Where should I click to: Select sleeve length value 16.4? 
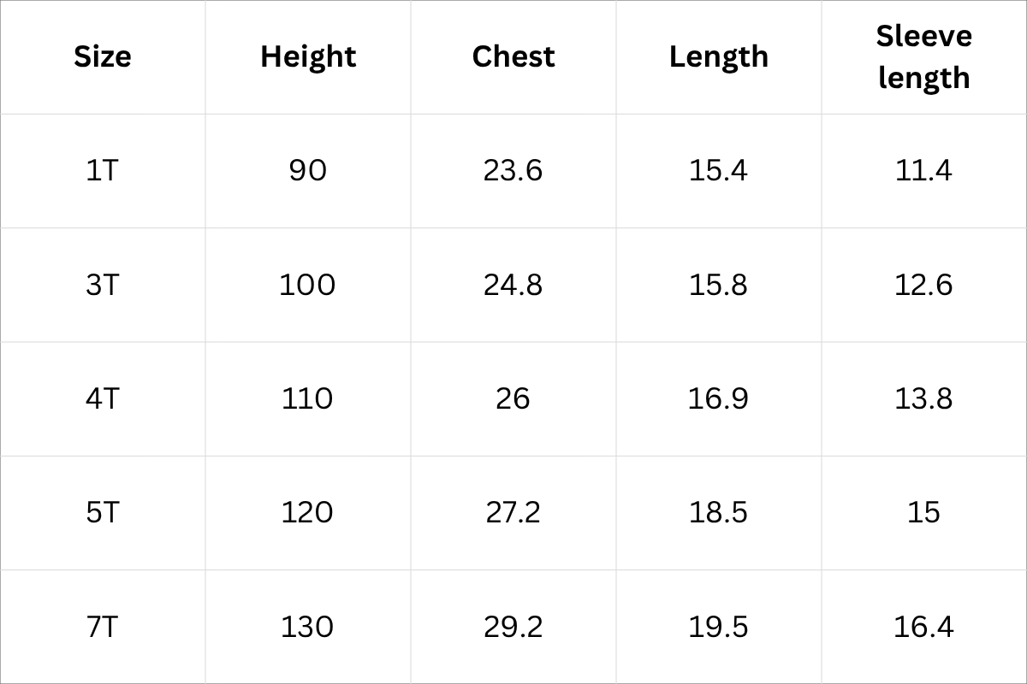pyautogui.click(x=924, y=627)
